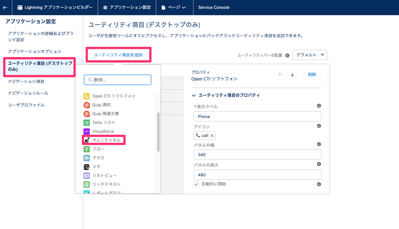
Task: Select the マクロ icon
Action: (86, 158)
